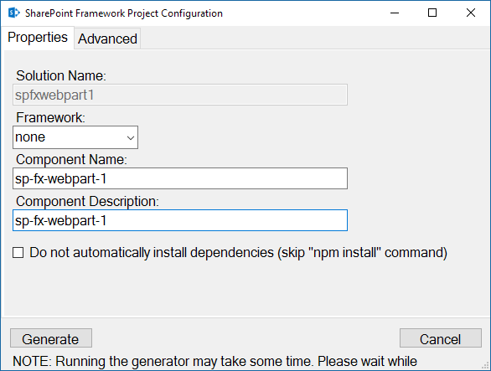Focus the Component Name text field
This screenshot has height=371, width=491.
180,178
